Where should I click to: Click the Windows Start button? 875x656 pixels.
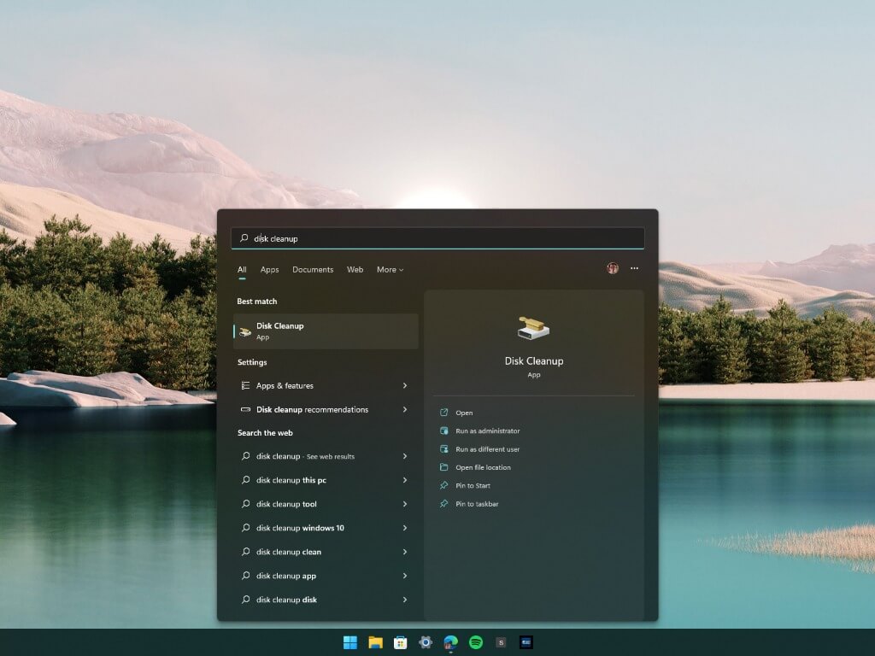(350, 642)
